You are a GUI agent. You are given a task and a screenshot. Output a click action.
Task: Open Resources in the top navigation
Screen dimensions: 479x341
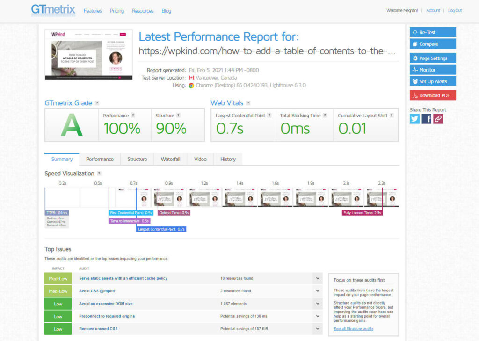(x=143, y=11)
